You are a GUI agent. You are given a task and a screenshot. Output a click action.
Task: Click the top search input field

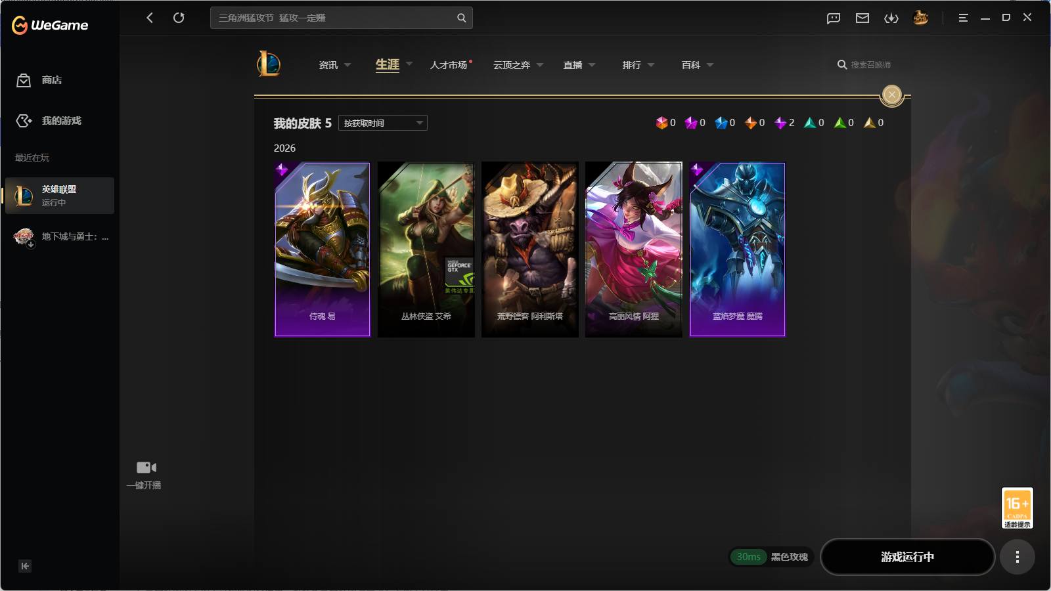342,18
